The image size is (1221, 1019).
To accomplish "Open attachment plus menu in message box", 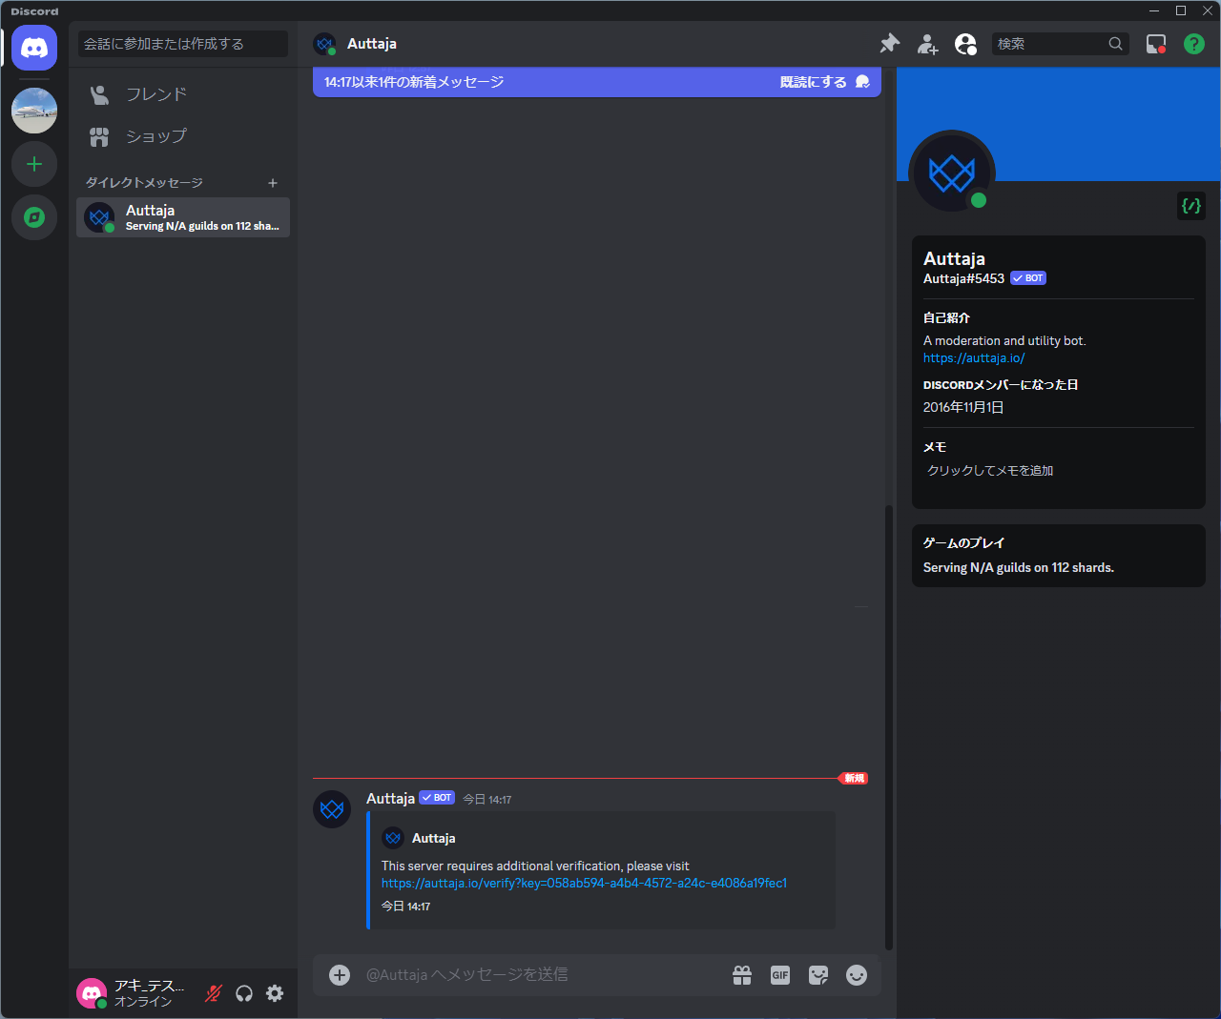I will (x=340, y=975).
